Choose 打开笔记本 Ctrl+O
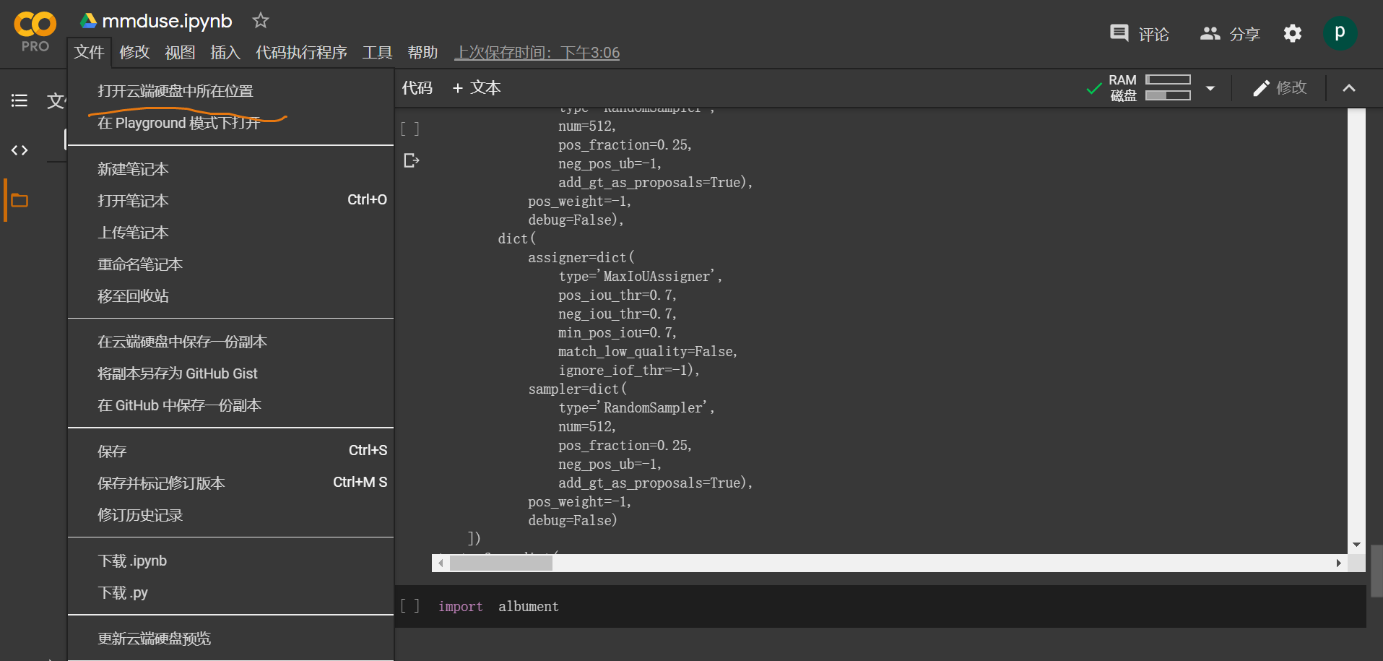 (x=231, y=201)
